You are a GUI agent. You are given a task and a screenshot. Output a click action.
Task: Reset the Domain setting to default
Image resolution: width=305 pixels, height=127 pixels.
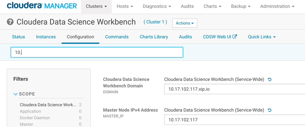tap(270, 79)
